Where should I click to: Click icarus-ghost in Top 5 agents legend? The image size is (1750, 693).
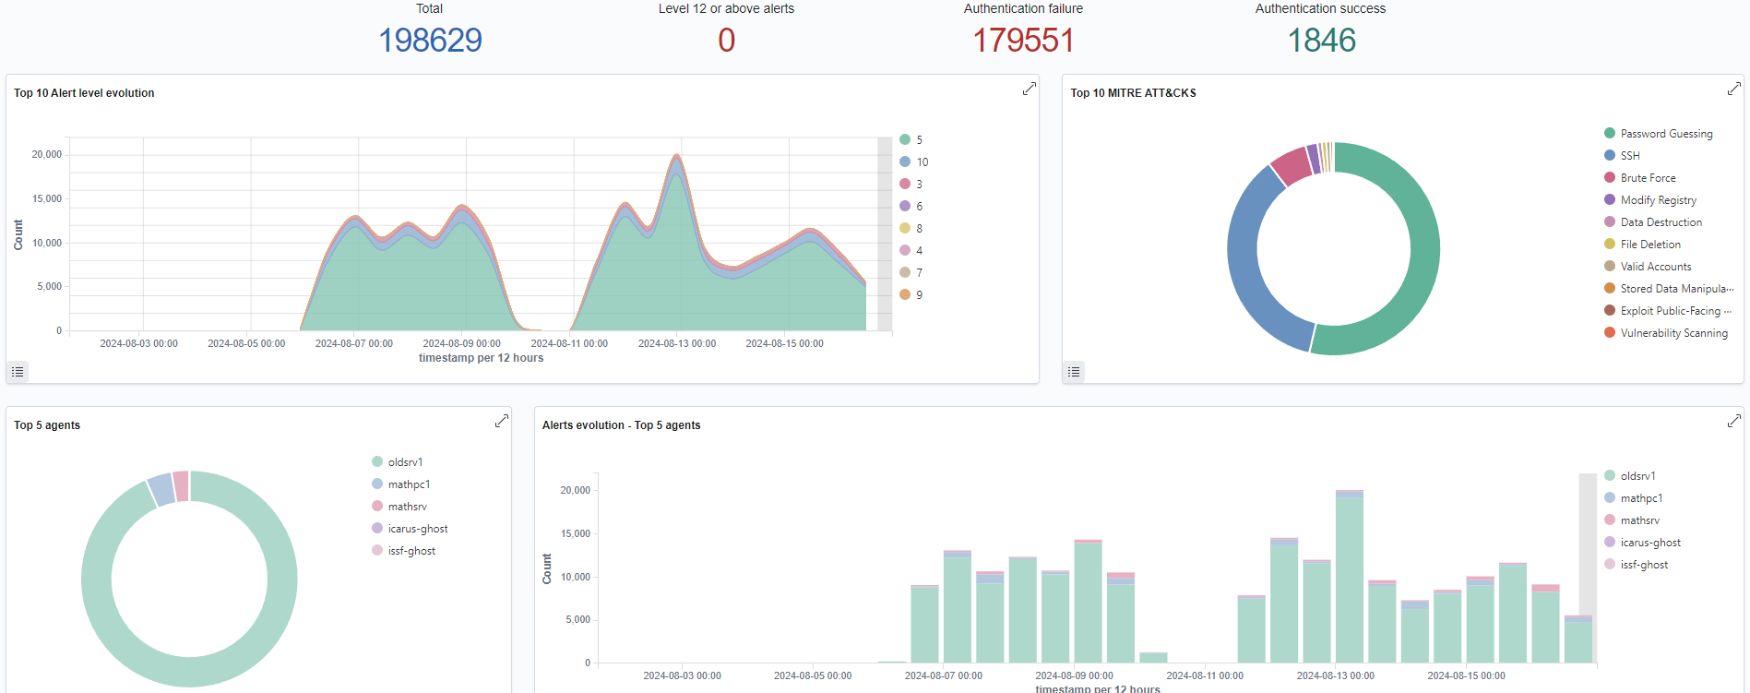[x=410, y=529]
